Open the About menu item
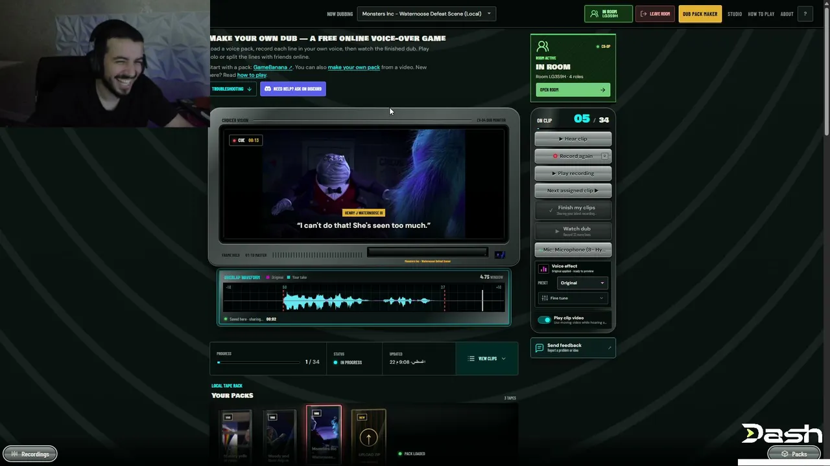The image size is (830, 466). [787, 14]
